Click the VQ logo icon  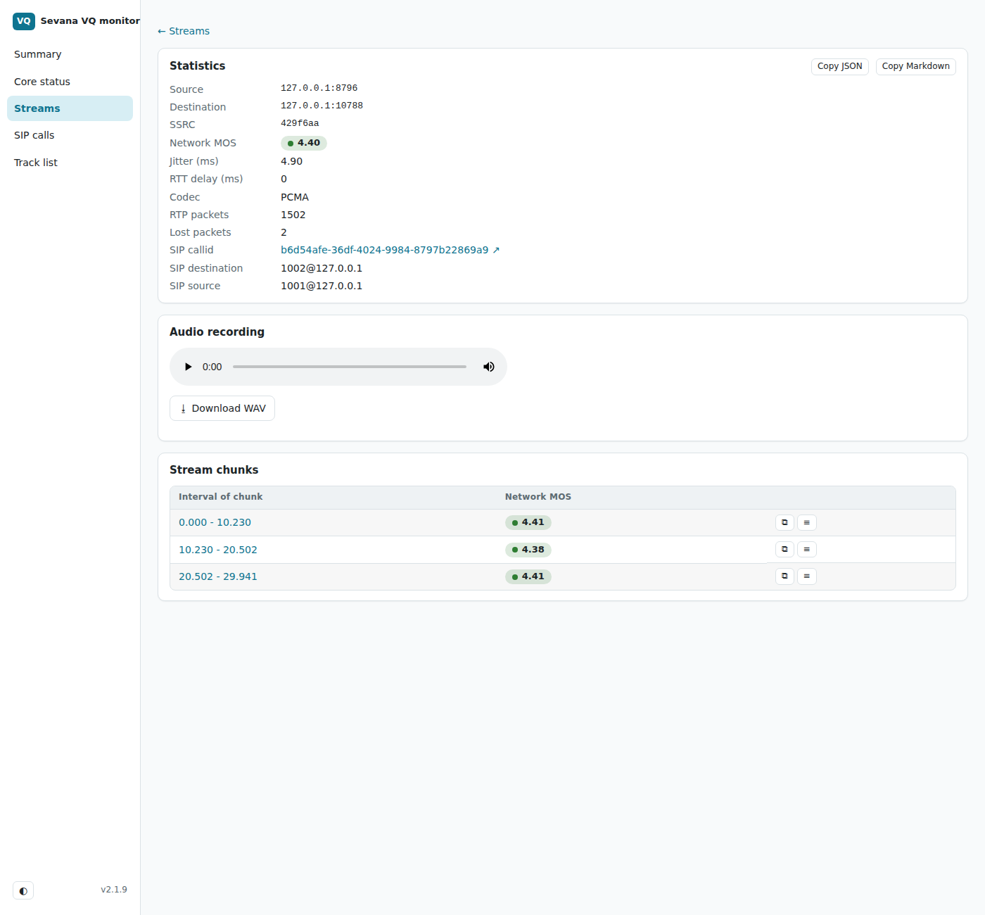(x=24, y=21)
